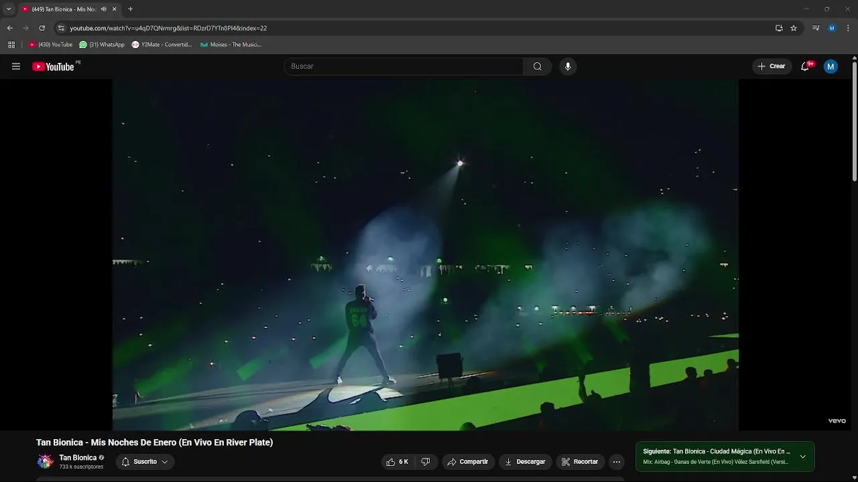The width and height of the screenshot is (858, 482).
Task: Open the Tan Bionica channel name link
Action: click(x=78, y=458)
